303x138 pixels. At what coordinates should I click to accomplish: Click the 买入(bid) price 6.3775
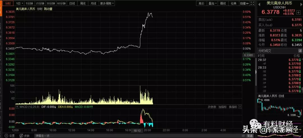click(x=297, y=25)
